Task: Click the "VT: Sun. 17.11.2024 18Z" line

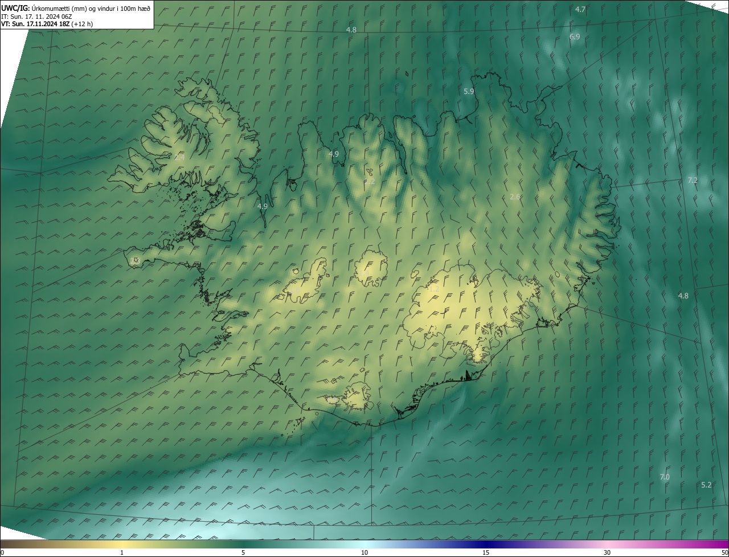Action: (47, 24)
